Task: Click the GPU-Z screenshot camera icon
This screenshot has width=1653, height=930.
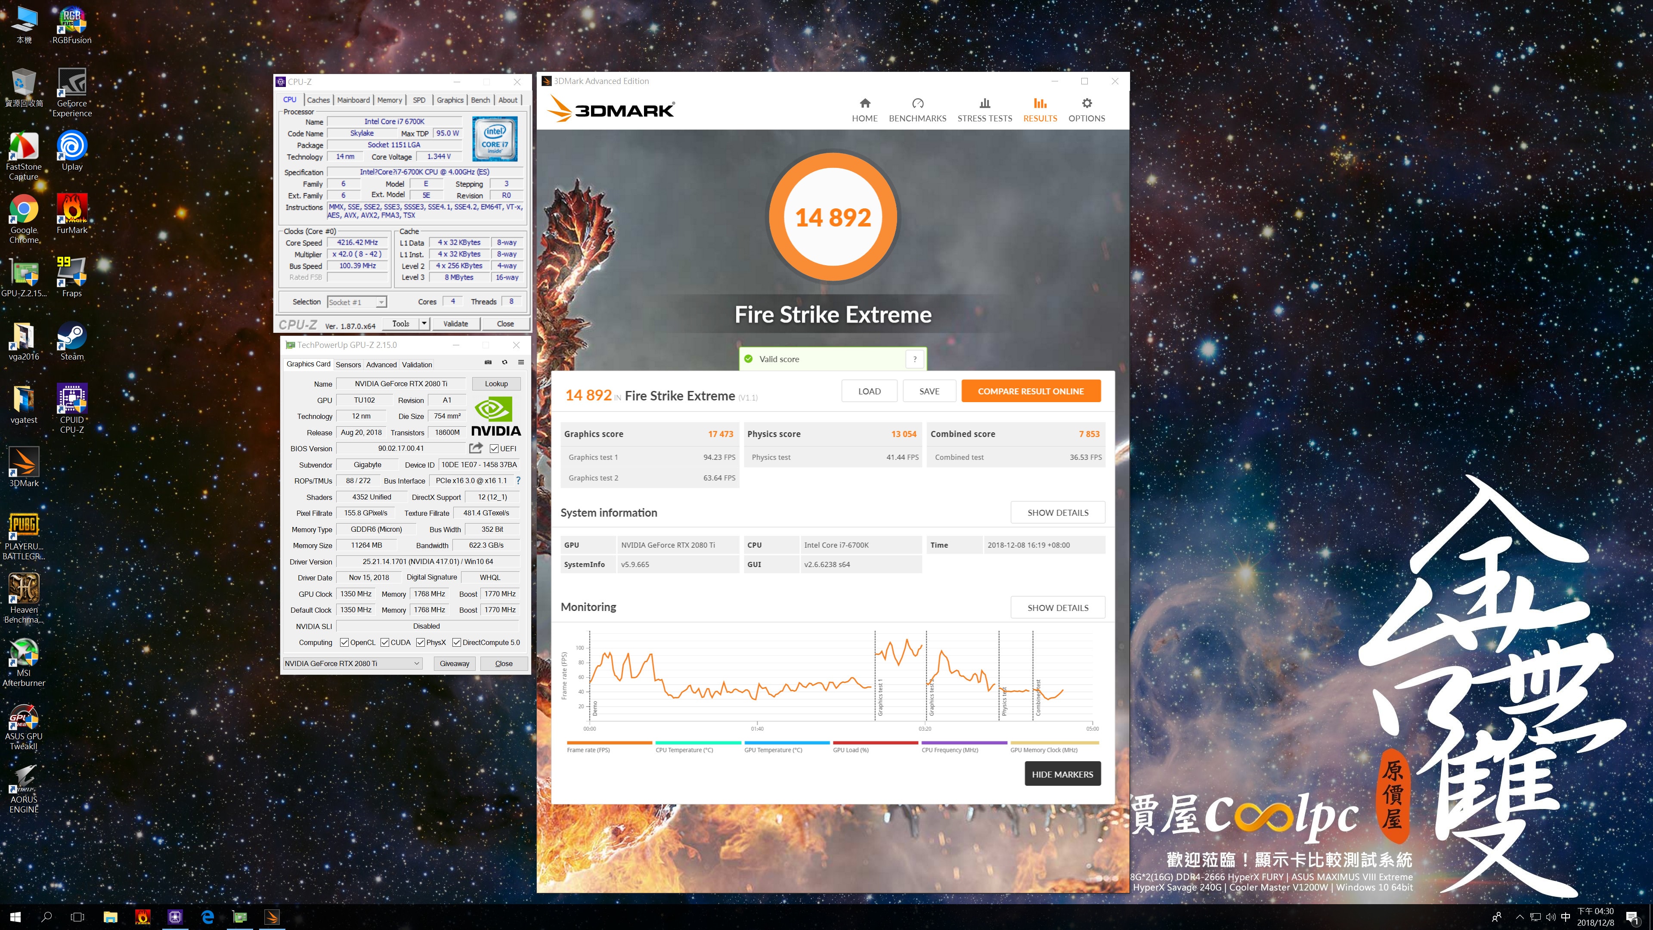Action: click(488, 363)
